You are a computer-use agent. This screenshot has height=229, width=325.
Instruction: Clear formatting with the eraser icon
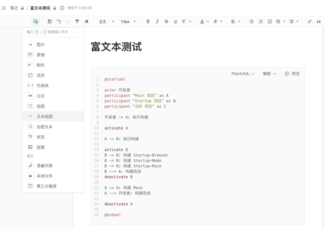coord(86,21)
